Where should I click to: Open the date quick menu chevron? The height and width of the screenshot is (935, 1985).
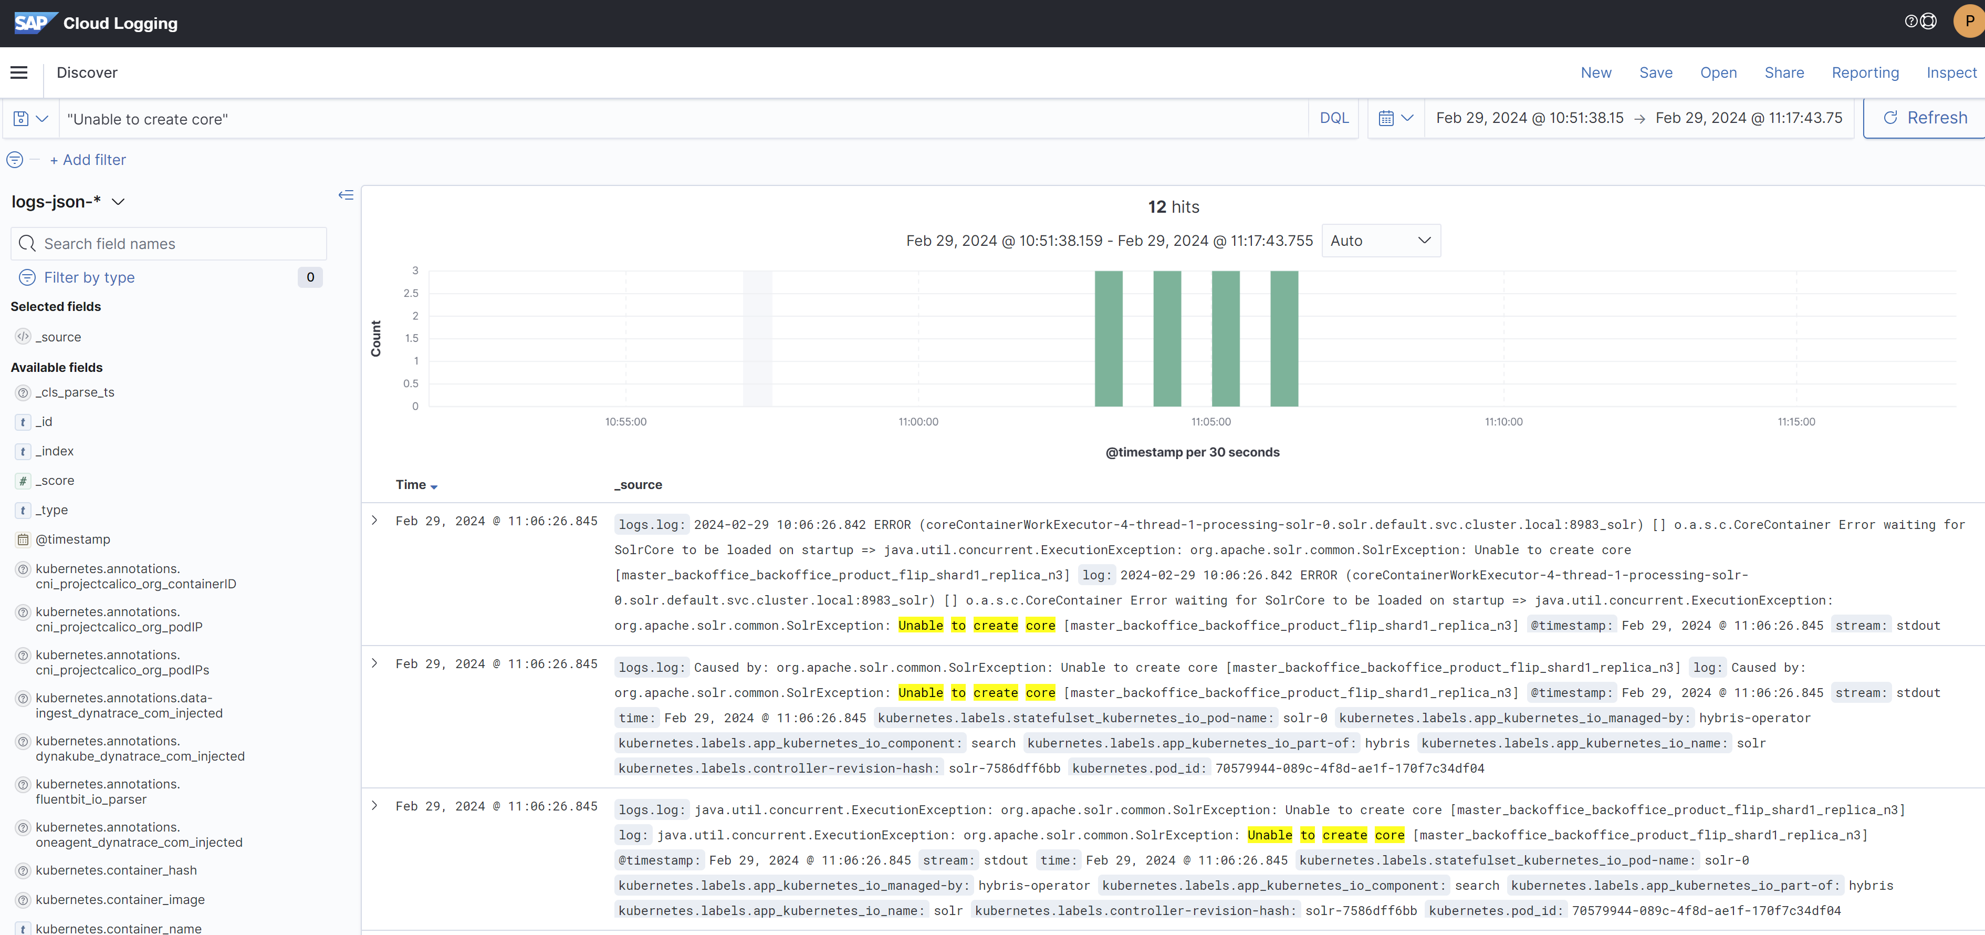click(x=1407, y=118)
